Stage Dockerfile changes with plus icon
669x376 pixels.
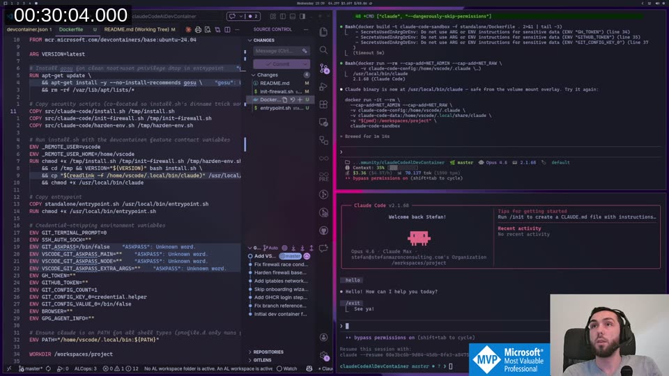(300, 100)
